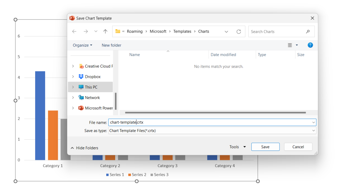Select the Dropbox icon in the sidebar

(x=81, y=76)
